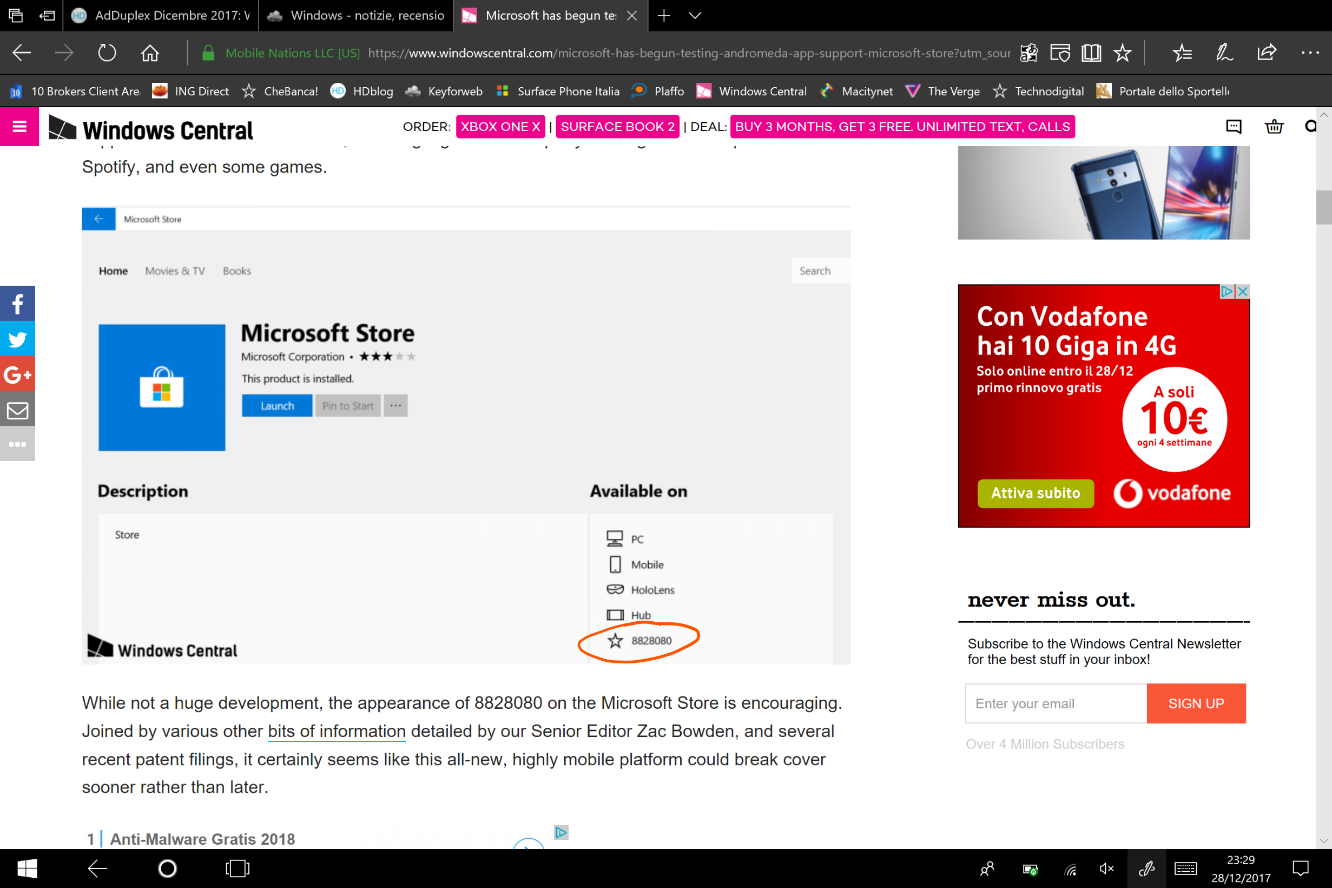
Task: Share article on Facebook
Action: pyautogui.click(x=17, y=304)
